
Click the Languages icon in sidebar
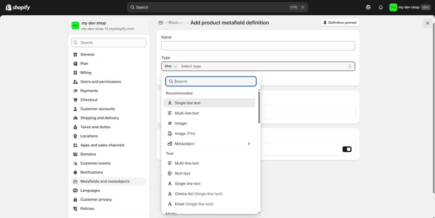(75, 190)
